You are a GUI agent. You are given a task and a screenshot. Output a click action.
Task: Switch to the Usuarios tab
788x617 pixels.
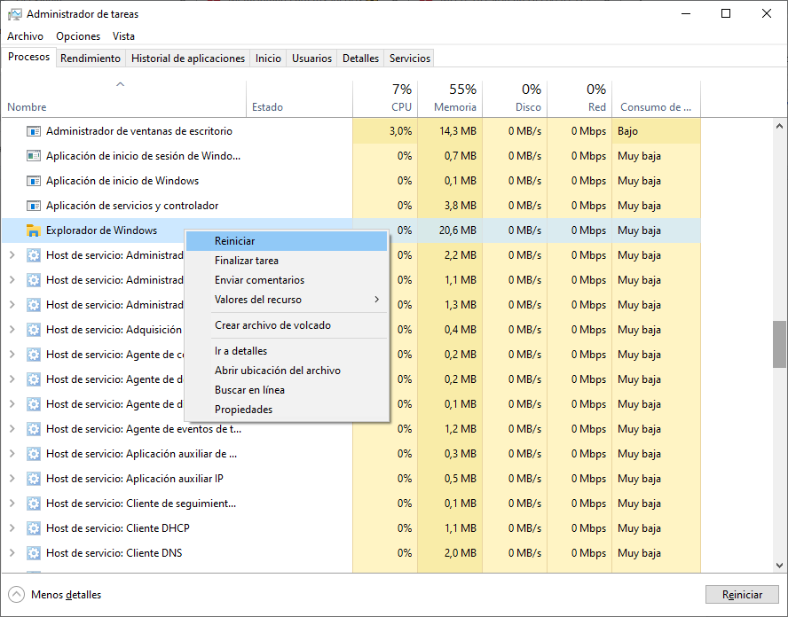[311, 59]
